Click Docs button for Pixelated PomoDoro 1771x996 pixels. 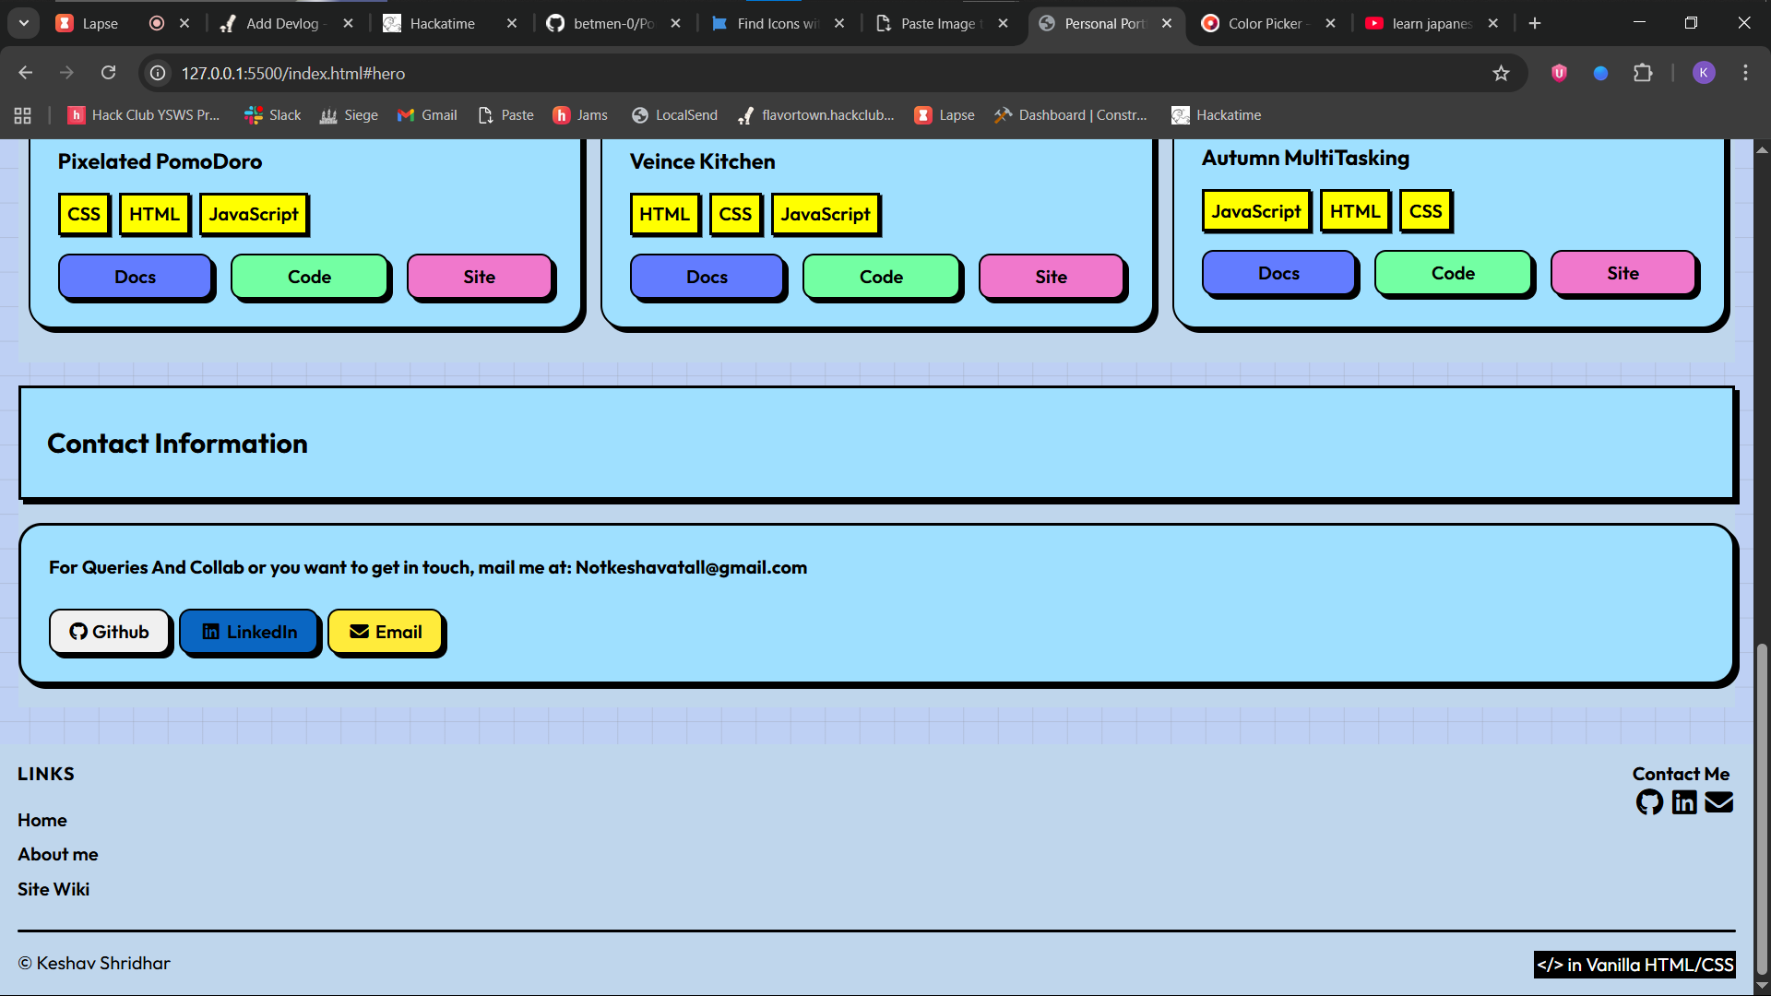(x=135, y=277)
